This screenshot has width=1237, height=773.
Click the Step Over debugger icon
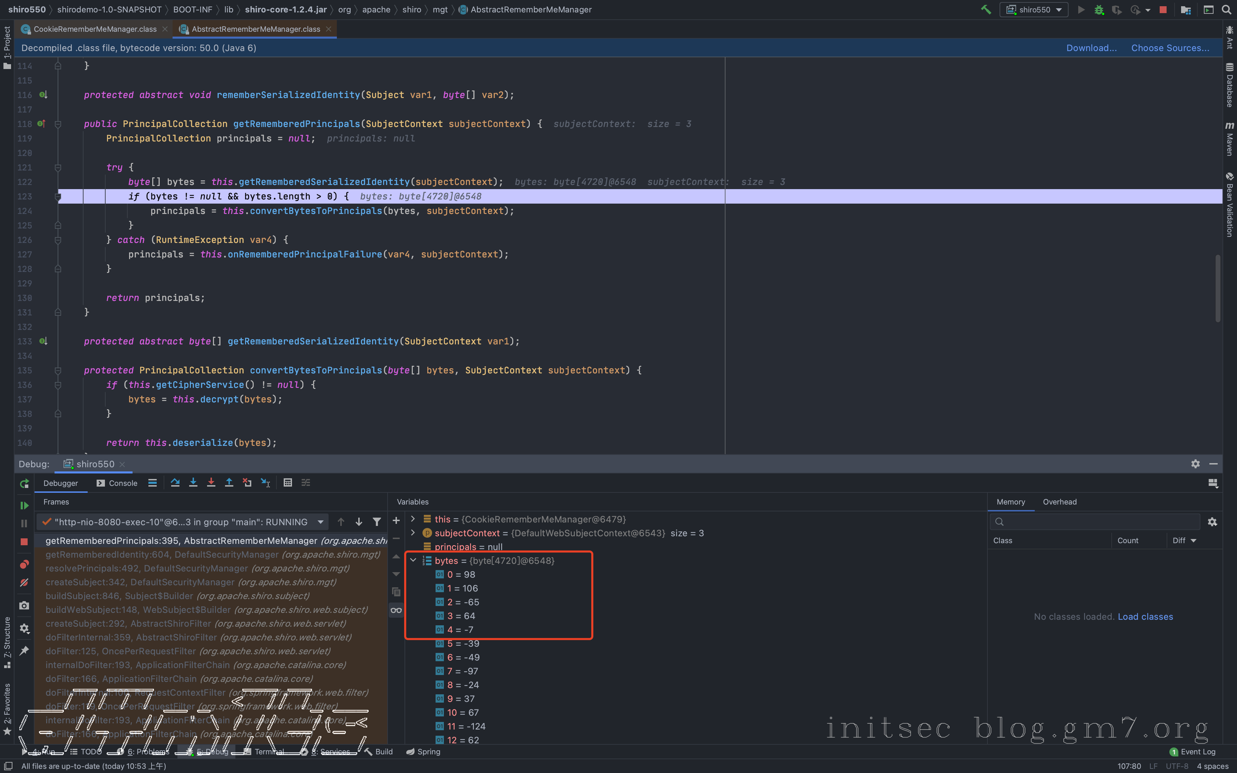tap(175, 483)
